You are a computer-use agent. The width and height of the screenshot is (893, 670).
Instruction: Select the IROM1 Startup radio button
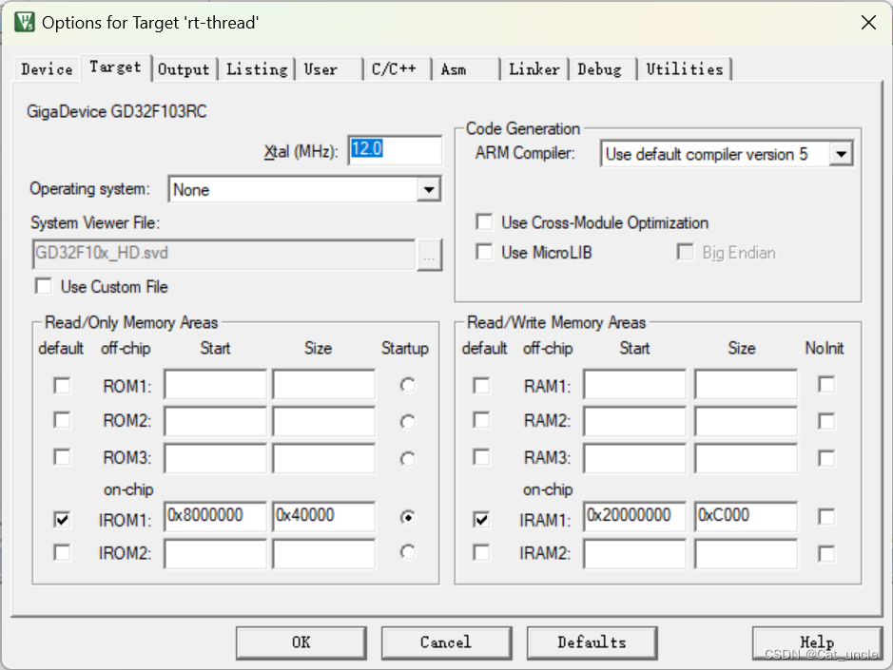pyautogui.click(x=407, y=517)
